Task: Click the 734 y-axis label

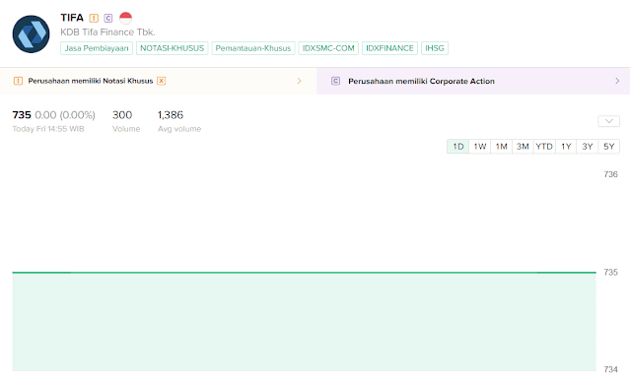Action: (610, 369)
